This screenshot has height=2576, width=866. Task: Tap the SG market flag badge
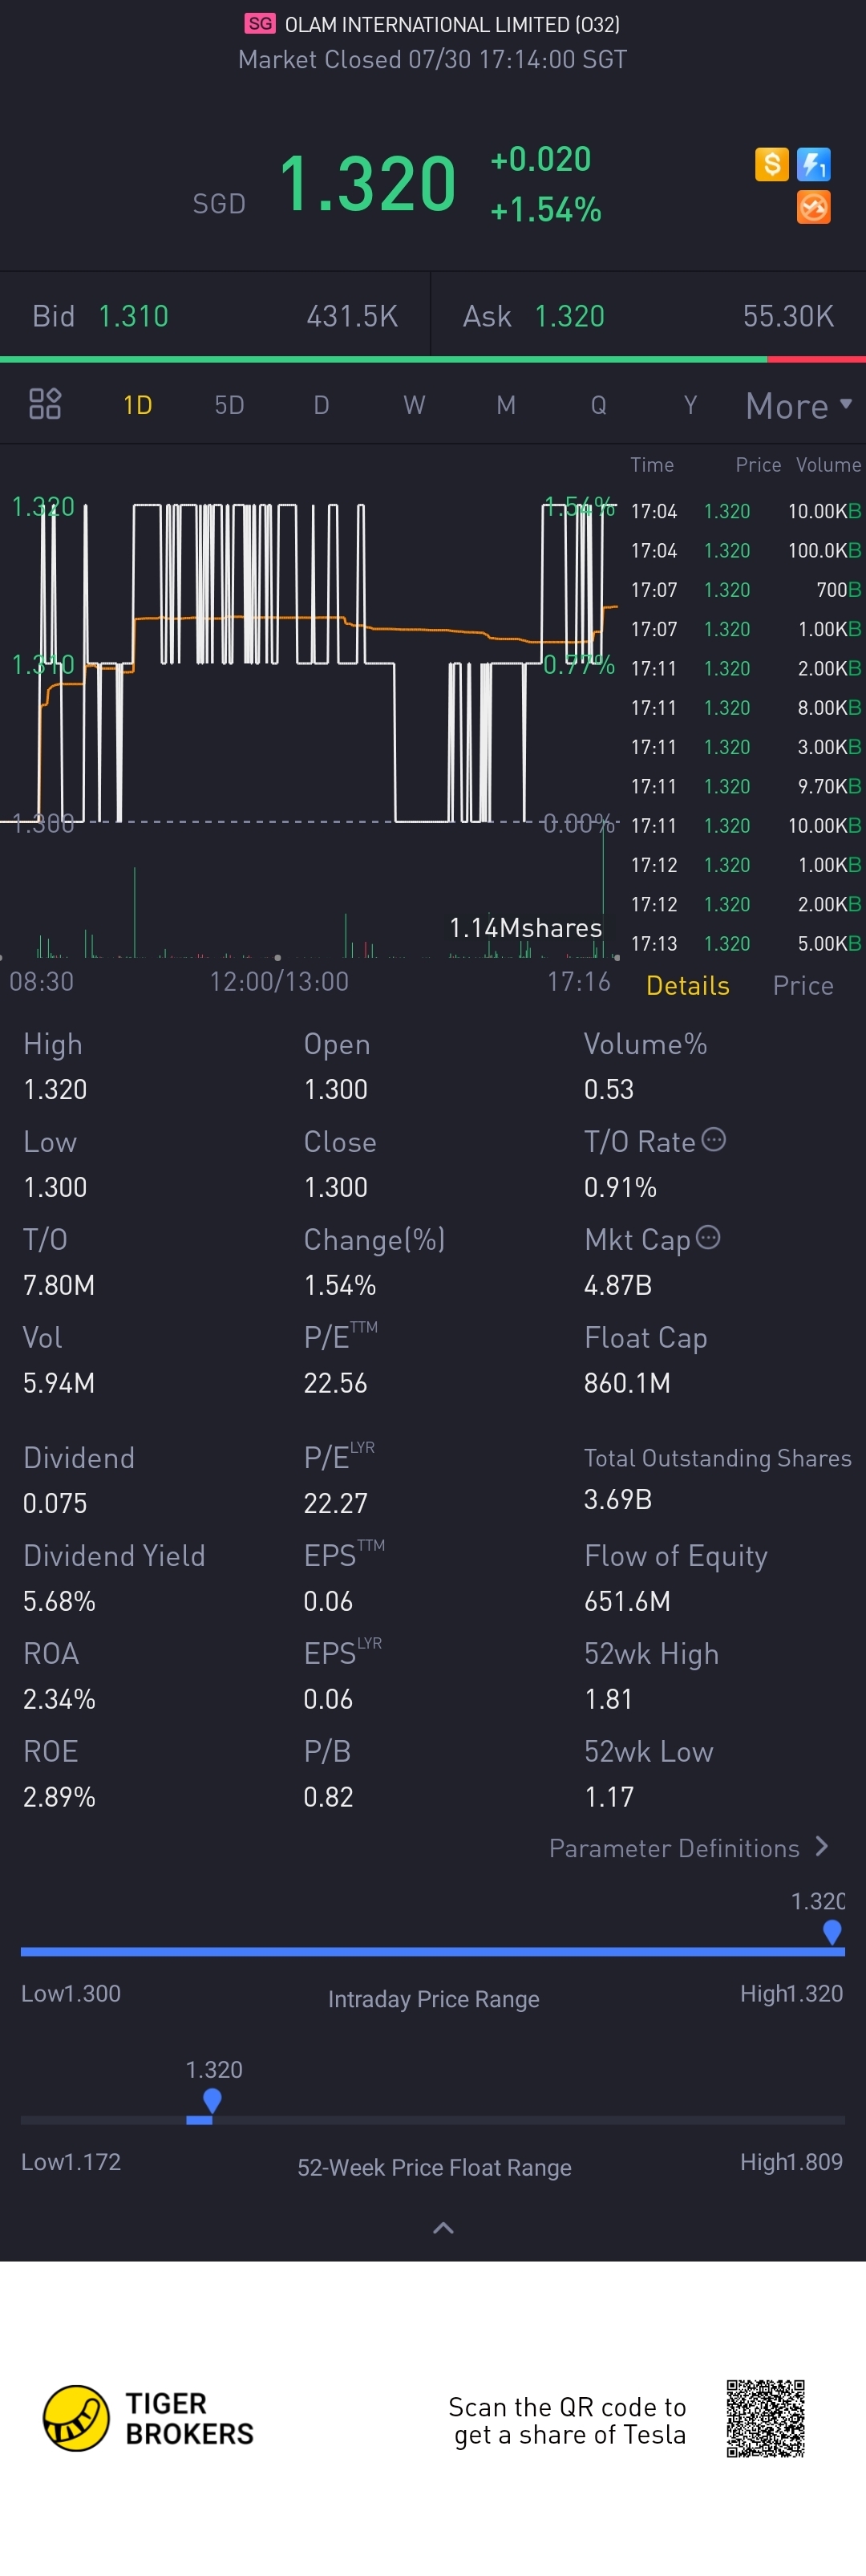pyautogui.click(x=260, y=23)
